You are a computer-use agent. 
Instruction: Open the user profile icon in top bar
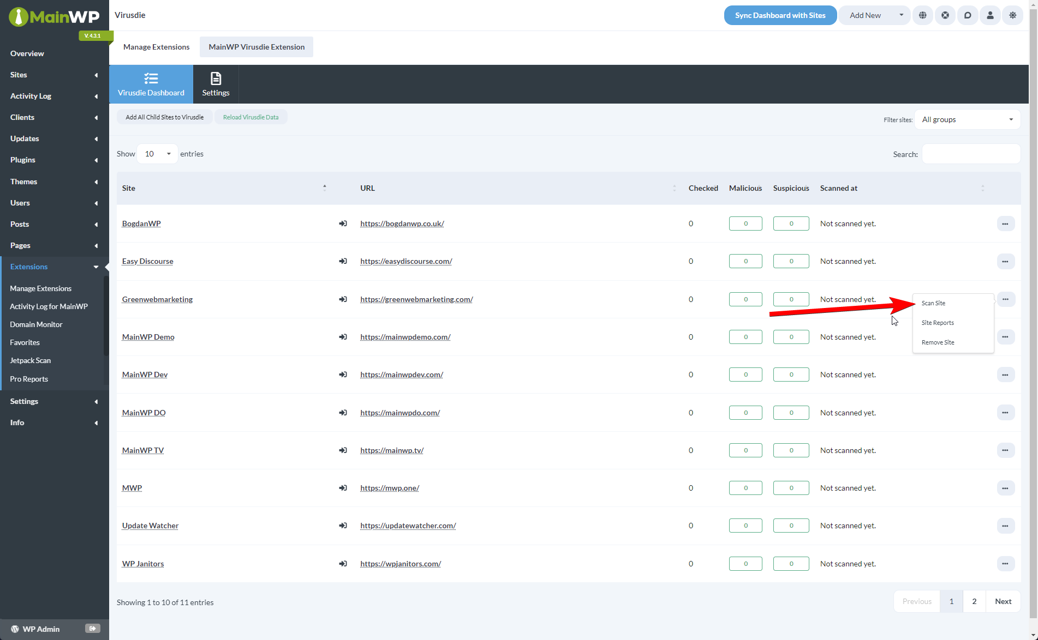[x=990, y=15]
